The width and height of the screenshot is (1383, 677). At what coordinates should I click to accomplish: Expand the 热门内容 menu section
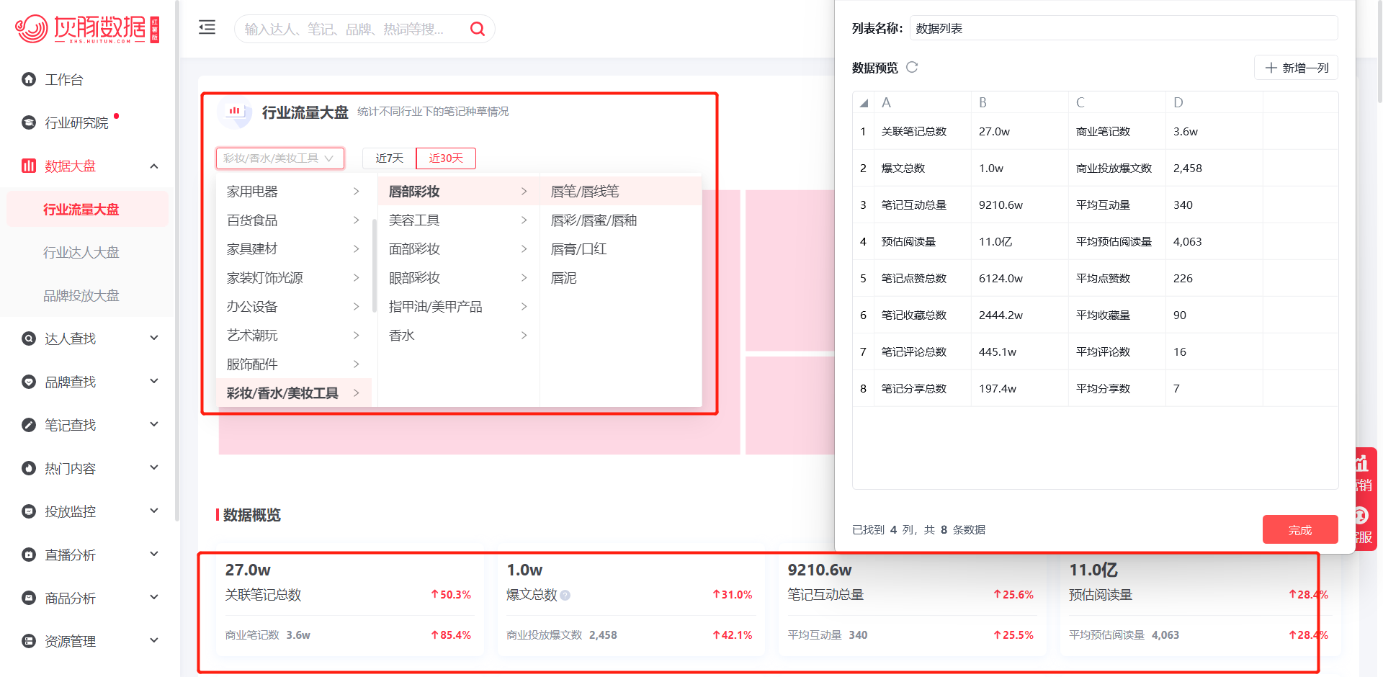pyautogui.click(x=154, y=467)
